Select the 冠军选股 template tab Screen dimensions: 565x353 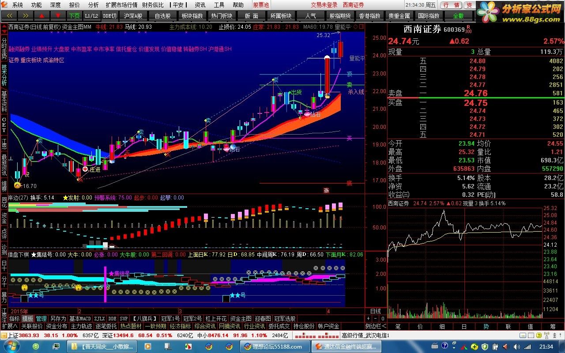[285, 319]
